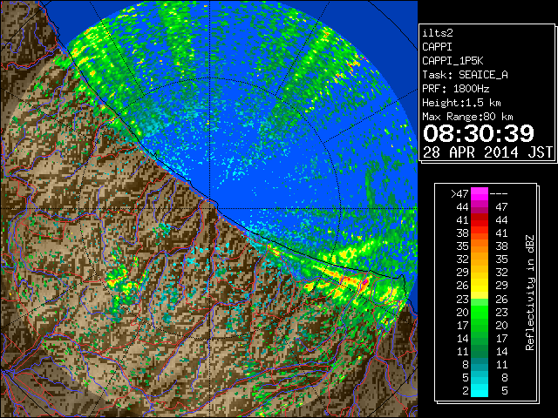
Task: Pick the bright green 20–23 dBZ legend band
Action: coord(480,312)
